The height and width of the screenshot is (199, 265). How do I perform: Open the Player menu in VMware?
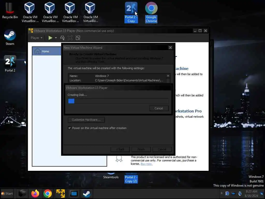[36, 38]
